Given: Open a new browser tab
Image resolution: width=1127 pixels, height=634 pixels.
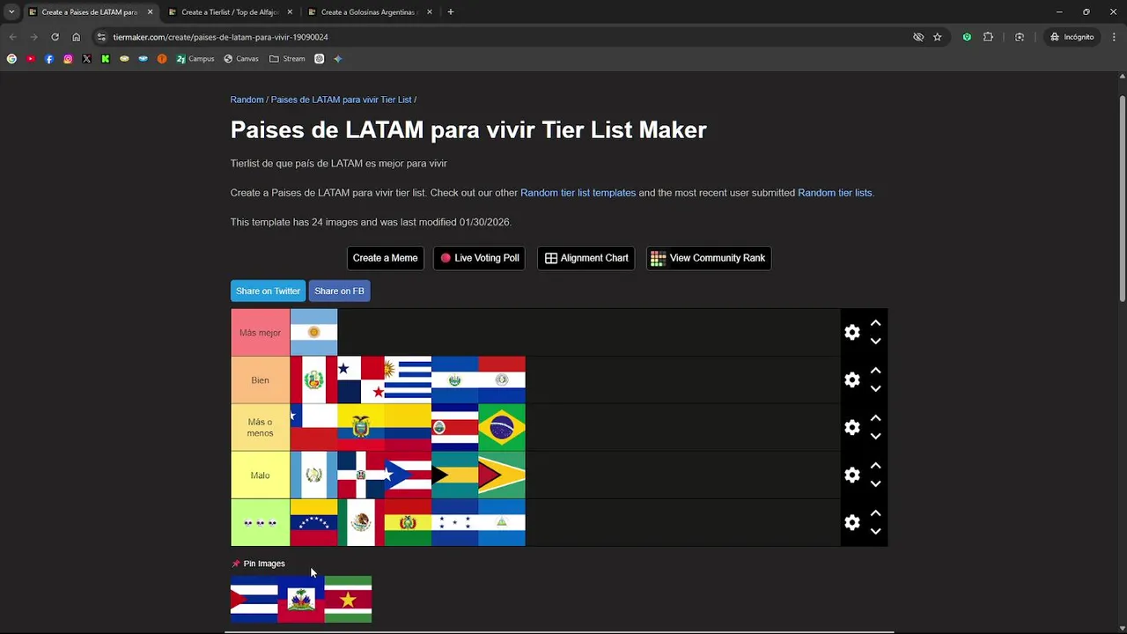Looking at the screenshot, I should pos(451,12).
